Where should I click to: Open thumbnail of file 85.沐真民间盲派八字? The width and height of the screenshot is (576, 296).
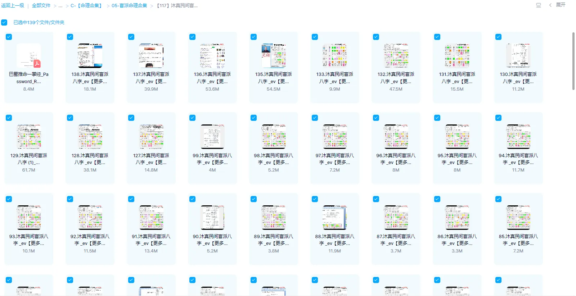(x=518, y=218)
